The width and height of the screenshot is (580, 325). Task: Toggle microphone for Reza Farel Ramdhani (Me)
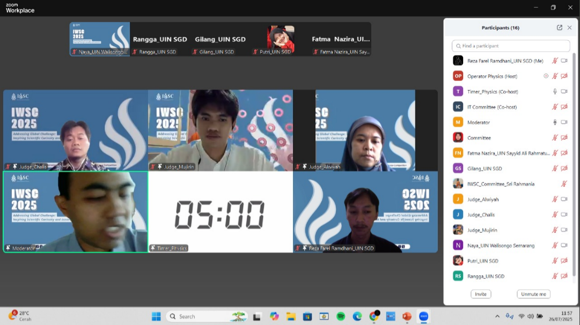[555, 61]
